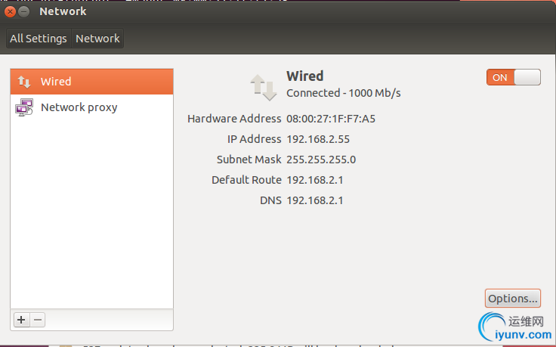556x347 pixels.
Task: Click the minus icon to remove connection
Action: pos(38,320)
